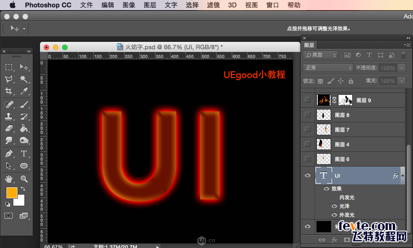Toggle layer filtering switch
The width and height of the screenshot is (413, 248).
pos(403,55)
